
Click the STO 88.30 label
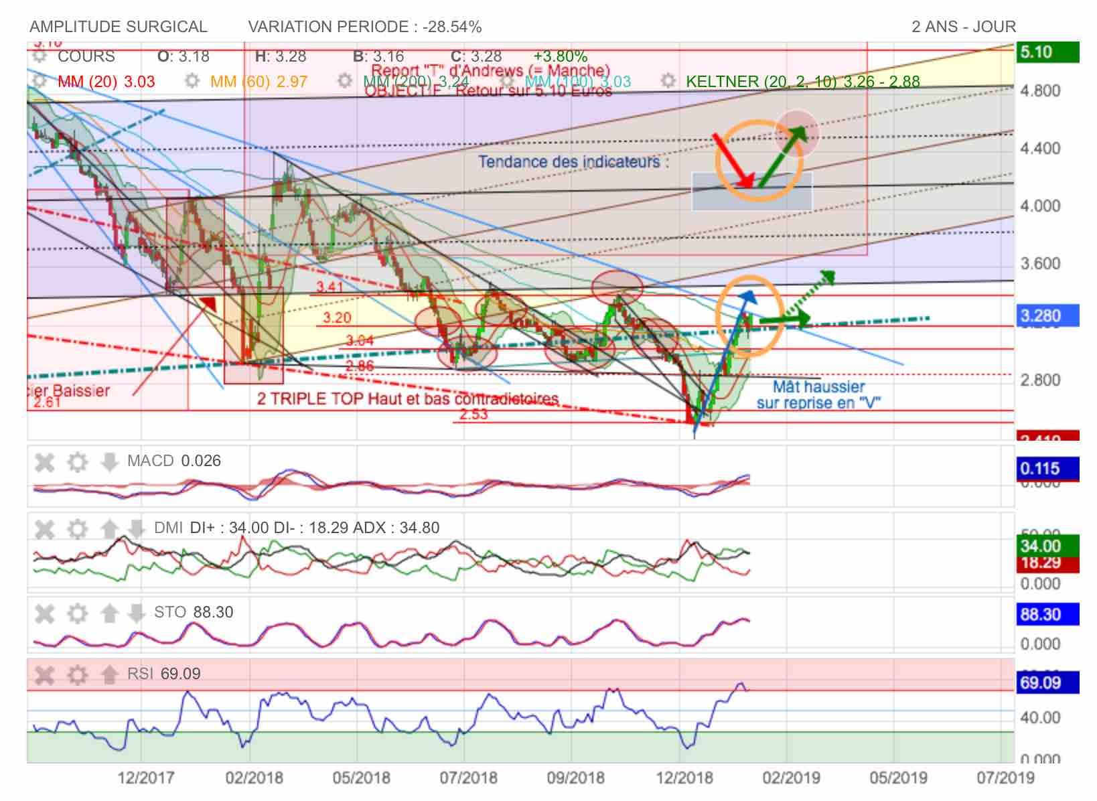point(194,612)
